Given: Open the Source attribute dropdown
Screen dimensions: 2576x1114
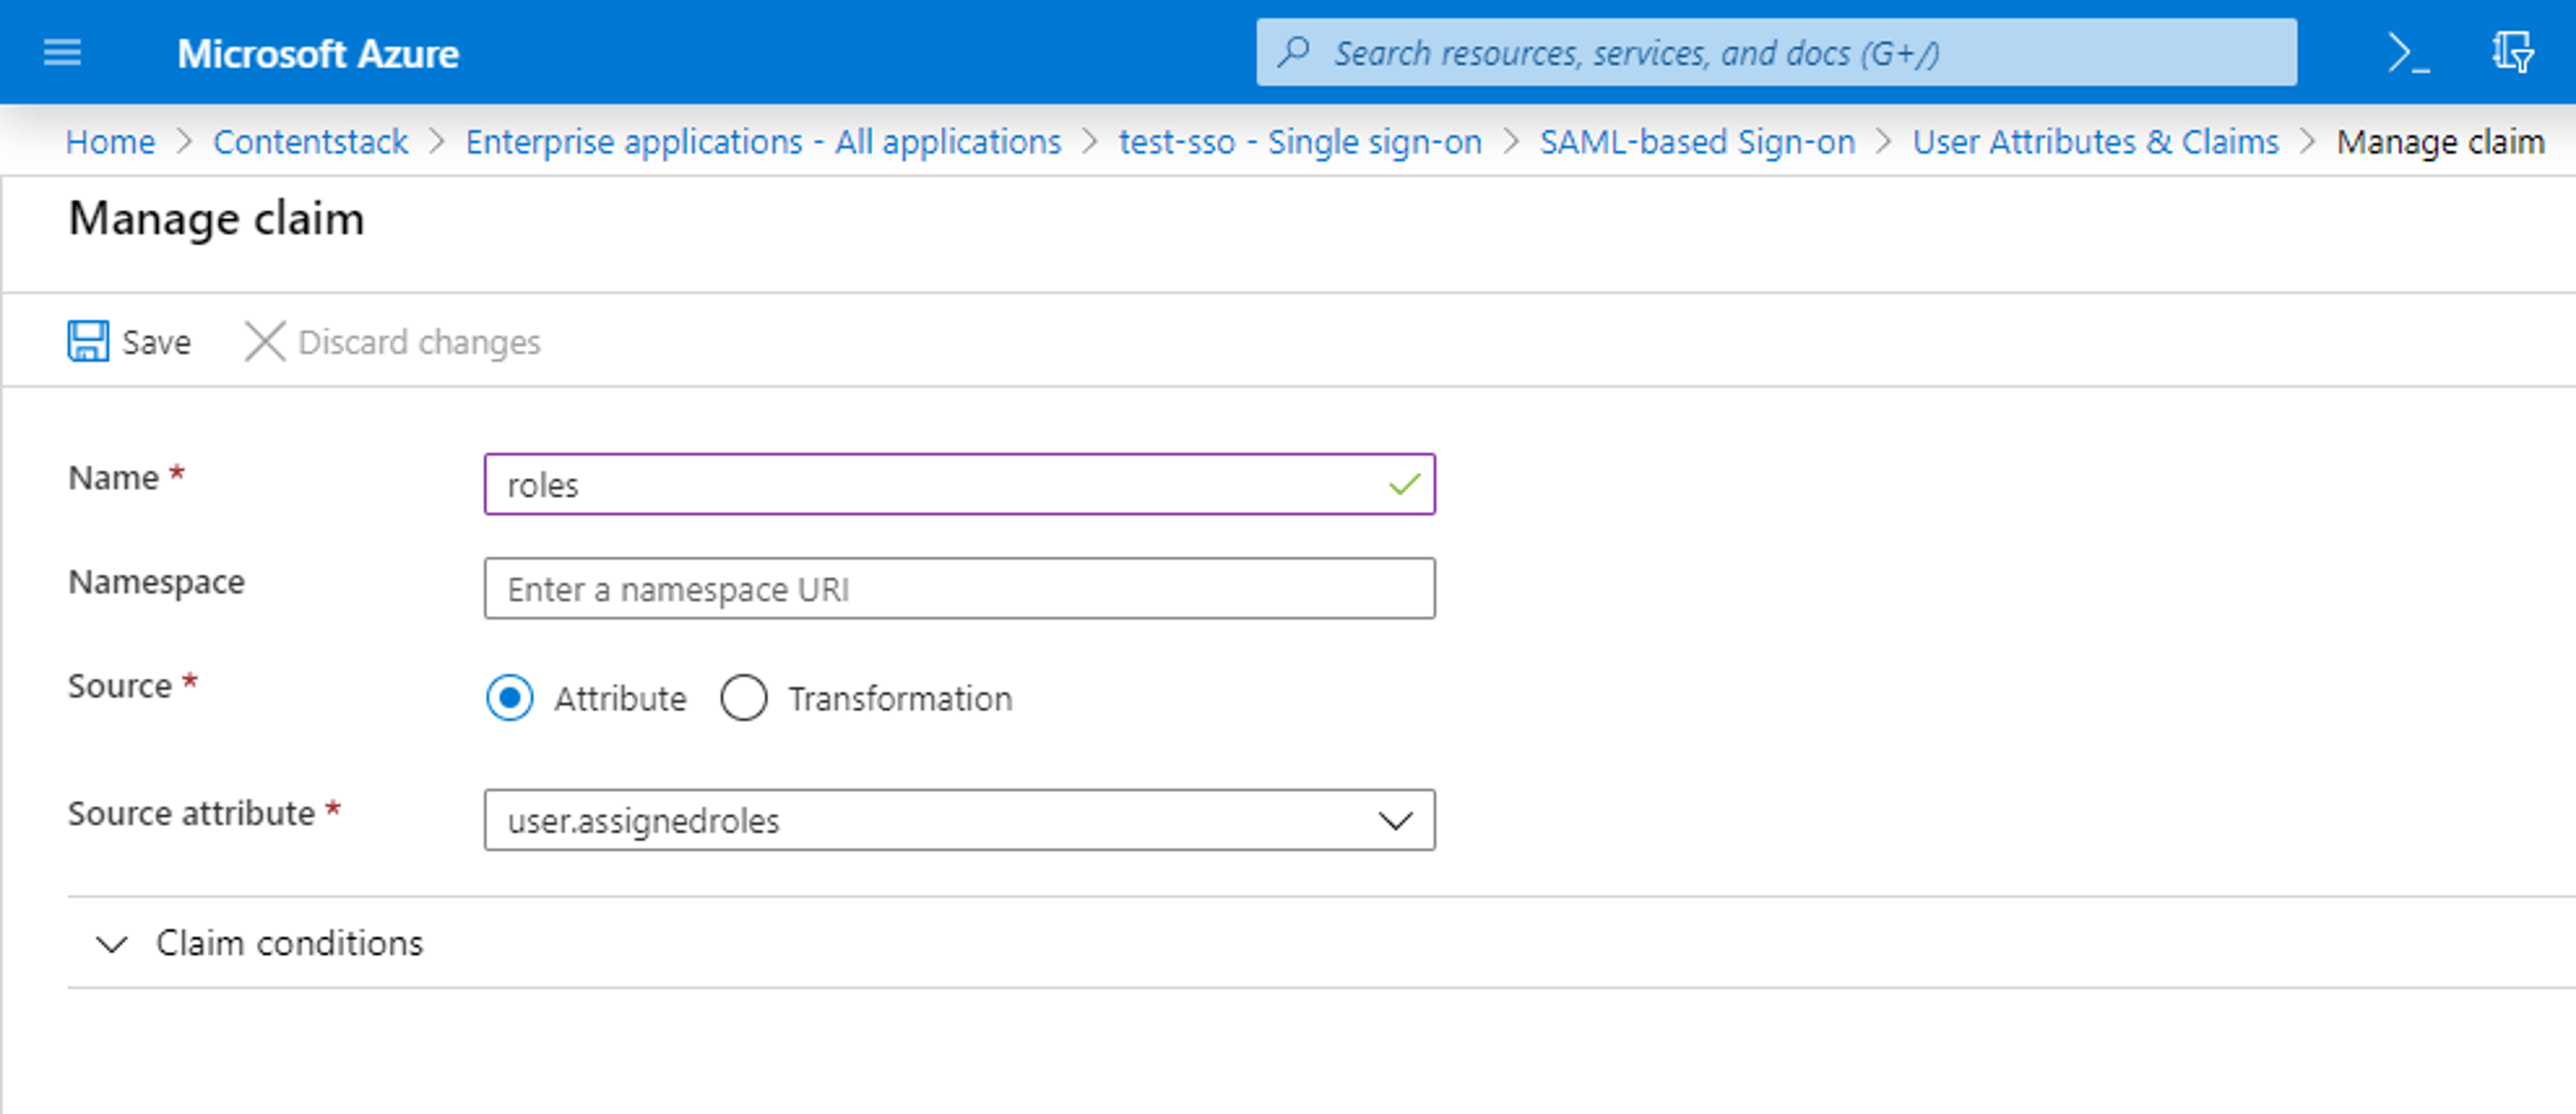Looking at the screenshot, I should 959,820.
